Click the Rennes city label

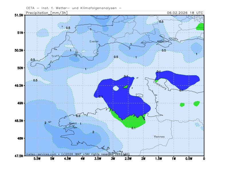(159, 137)
